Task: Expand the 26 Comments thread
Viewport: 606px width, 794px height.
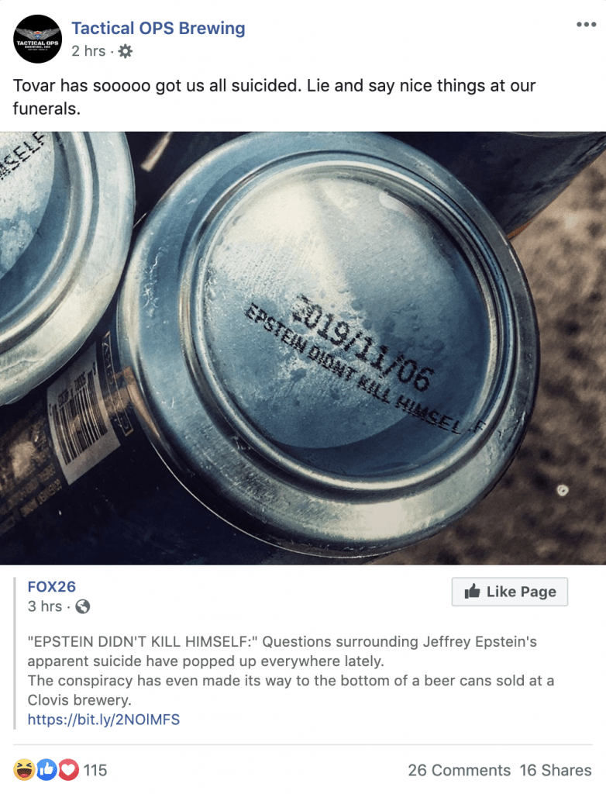Action: 460,770
